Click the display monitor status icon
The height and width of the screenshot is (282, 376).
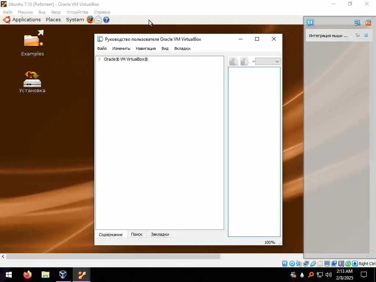(327, 264)
